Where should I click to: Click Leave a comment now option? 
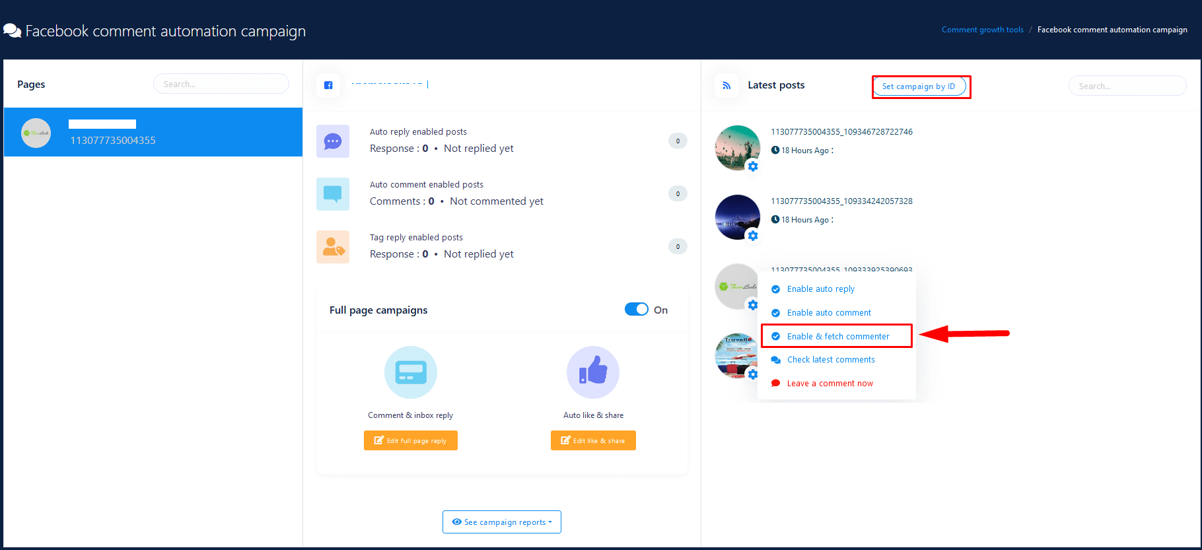[x=830, y=384]
